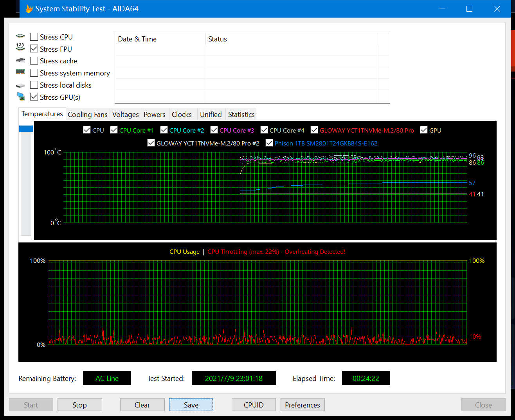The width and height of the screenshot is (515, 420).
Task: Click the Test Started time value
Action: 234,378
